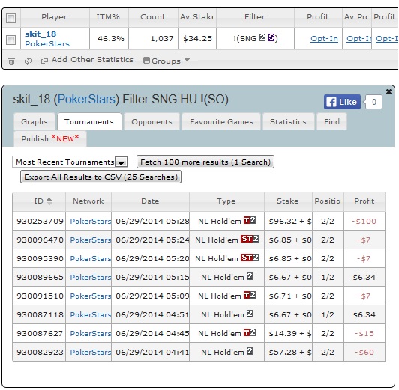This screenshot has width=399, height=390.
Task: Select the Tournaments tab
Action: [x=89, y=121]
